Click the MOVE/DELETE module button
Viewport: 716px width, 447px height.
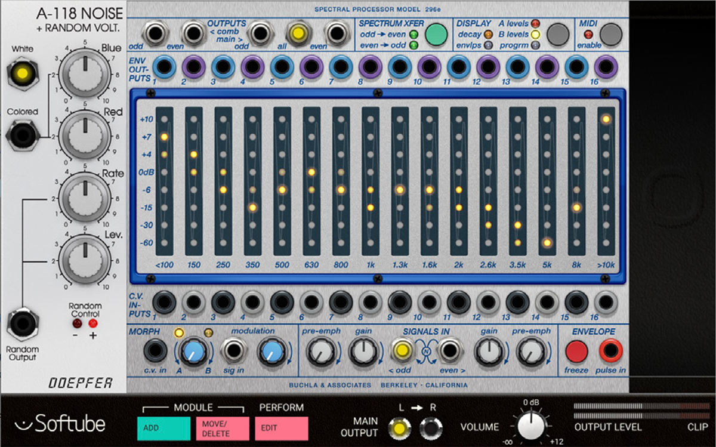pyautogui.click(x=222, y=428)
